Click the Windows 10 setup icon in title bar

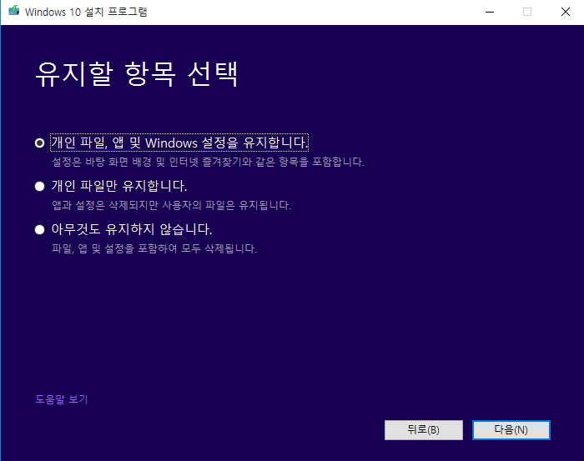coord(14,11)
